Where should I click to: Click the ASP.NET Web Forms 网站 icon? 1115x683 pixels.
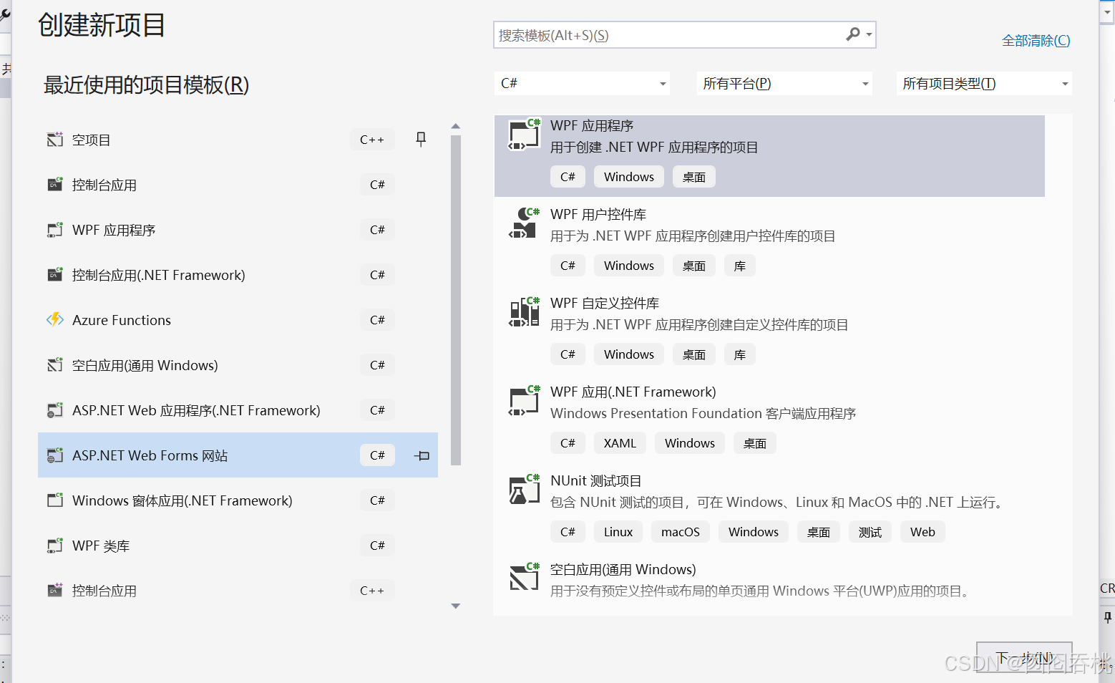55,455
